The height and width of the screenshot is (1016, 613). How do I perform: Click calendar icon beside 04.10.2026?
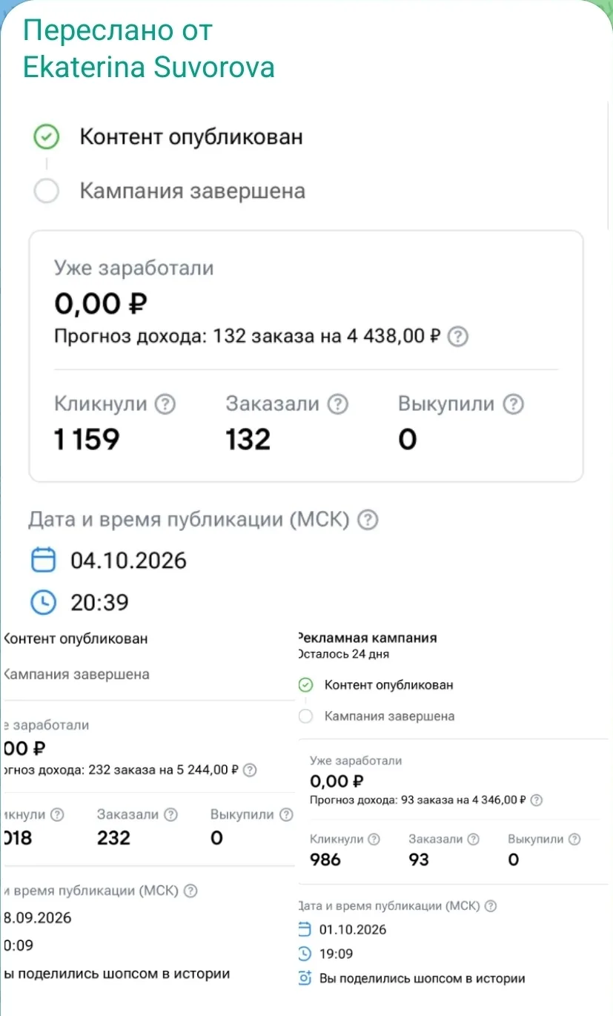coord(44,560)
